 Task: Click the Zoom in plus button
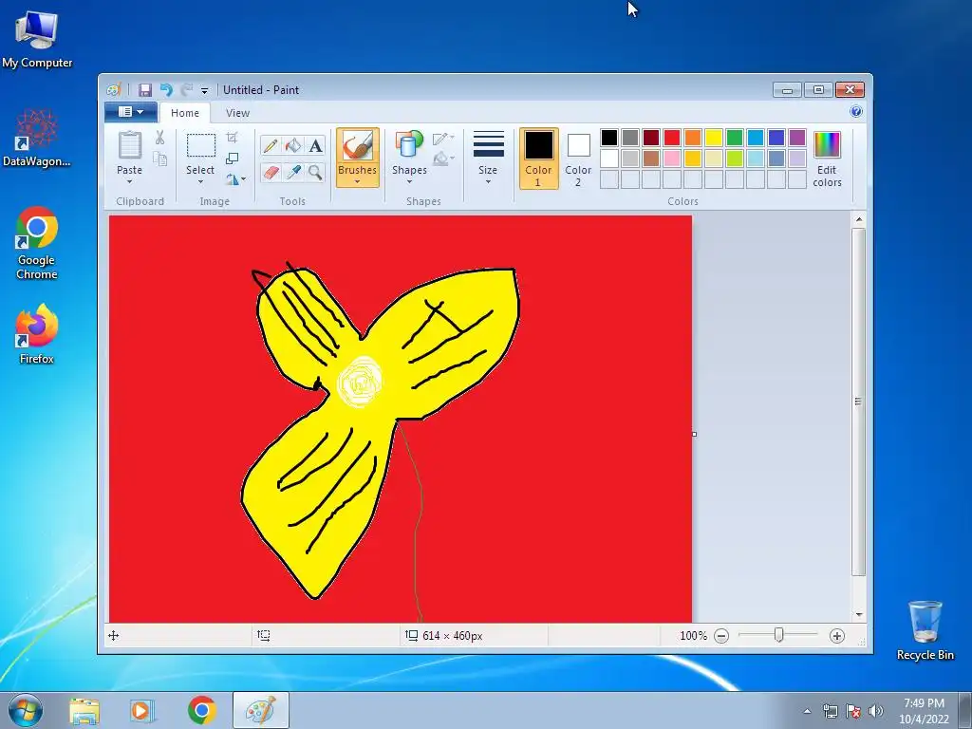[837, 636]
